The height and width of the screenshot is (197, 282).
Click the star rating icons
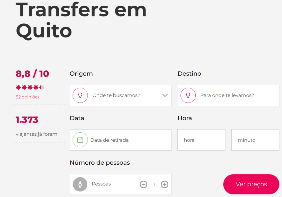coord(30,88)
